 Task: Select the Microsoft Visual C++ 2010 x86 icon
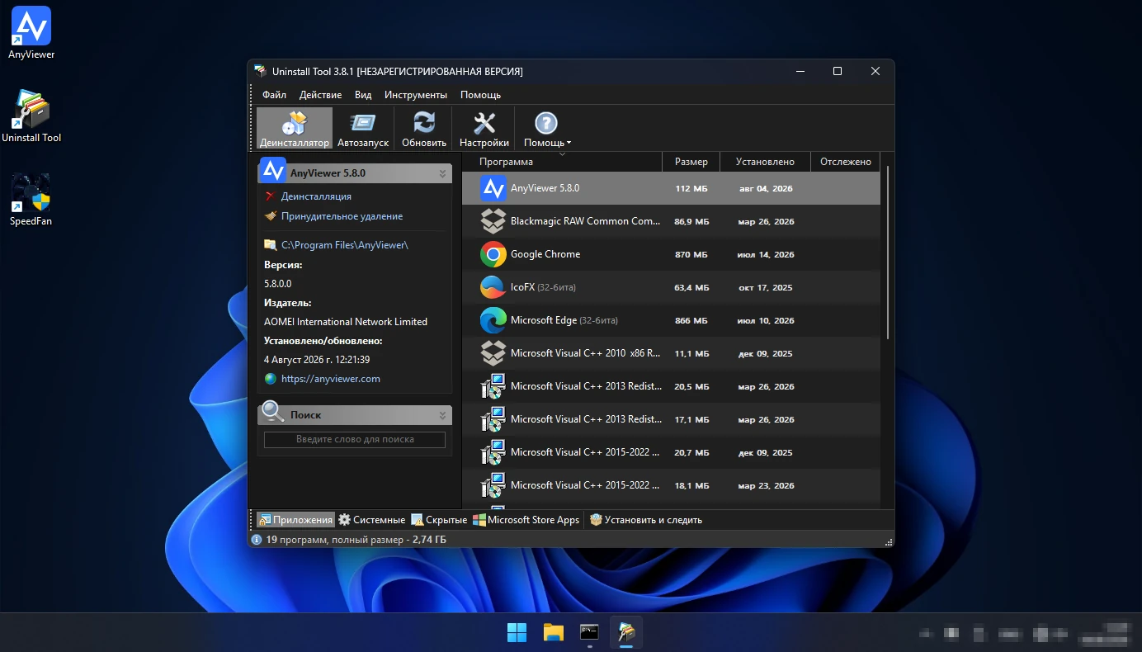(x=493, y=353)
